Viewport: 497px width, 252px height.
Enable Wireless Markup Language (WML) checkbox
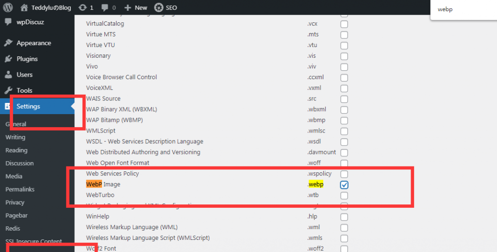(x=344, y=228)
